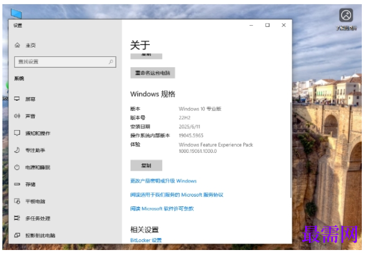Click the 22H2 version value
Screen dimensions: 369x253
pos(184,118)
